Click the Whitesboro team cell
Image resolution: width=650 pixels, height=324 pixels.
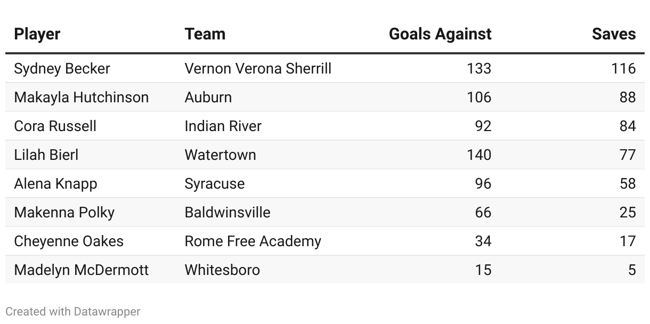pos(222,270)
